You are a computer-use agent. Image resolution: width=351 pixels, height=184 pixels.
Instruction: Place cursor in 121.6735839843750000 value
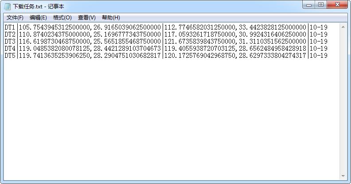pyautogui.click(x=200, y=41)
